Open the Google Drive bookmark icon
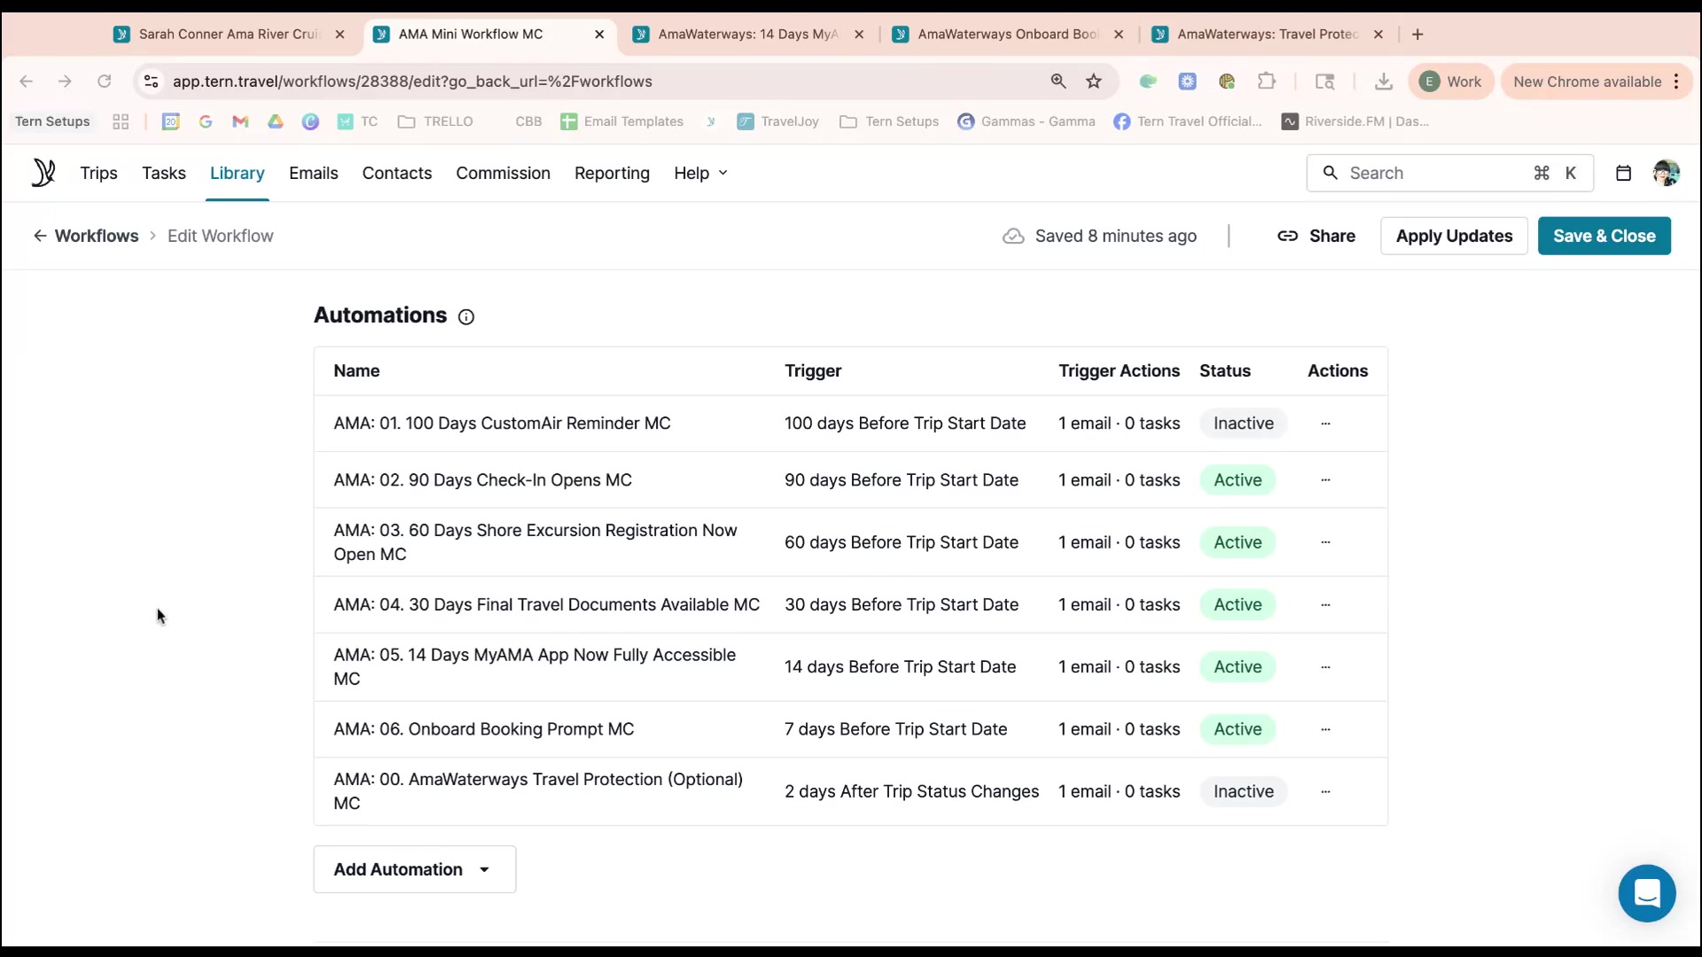 [x=276, y=121]
